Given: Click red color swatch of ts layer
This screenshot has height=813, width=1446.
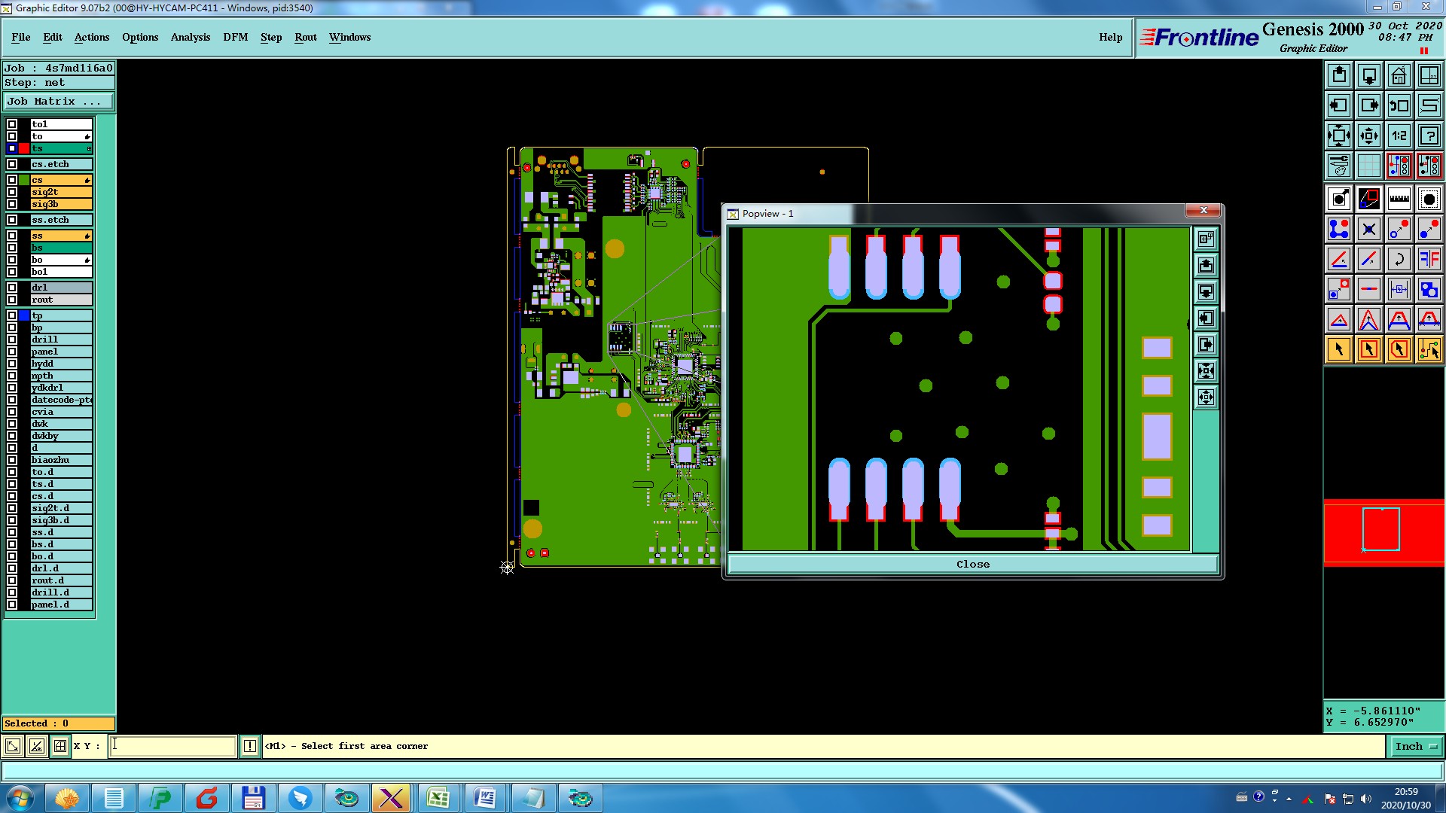Looking at the screenshot, I should pos(24,148).
